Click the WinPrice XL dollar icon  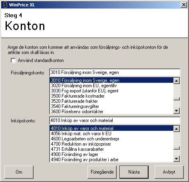coord(5,5)
